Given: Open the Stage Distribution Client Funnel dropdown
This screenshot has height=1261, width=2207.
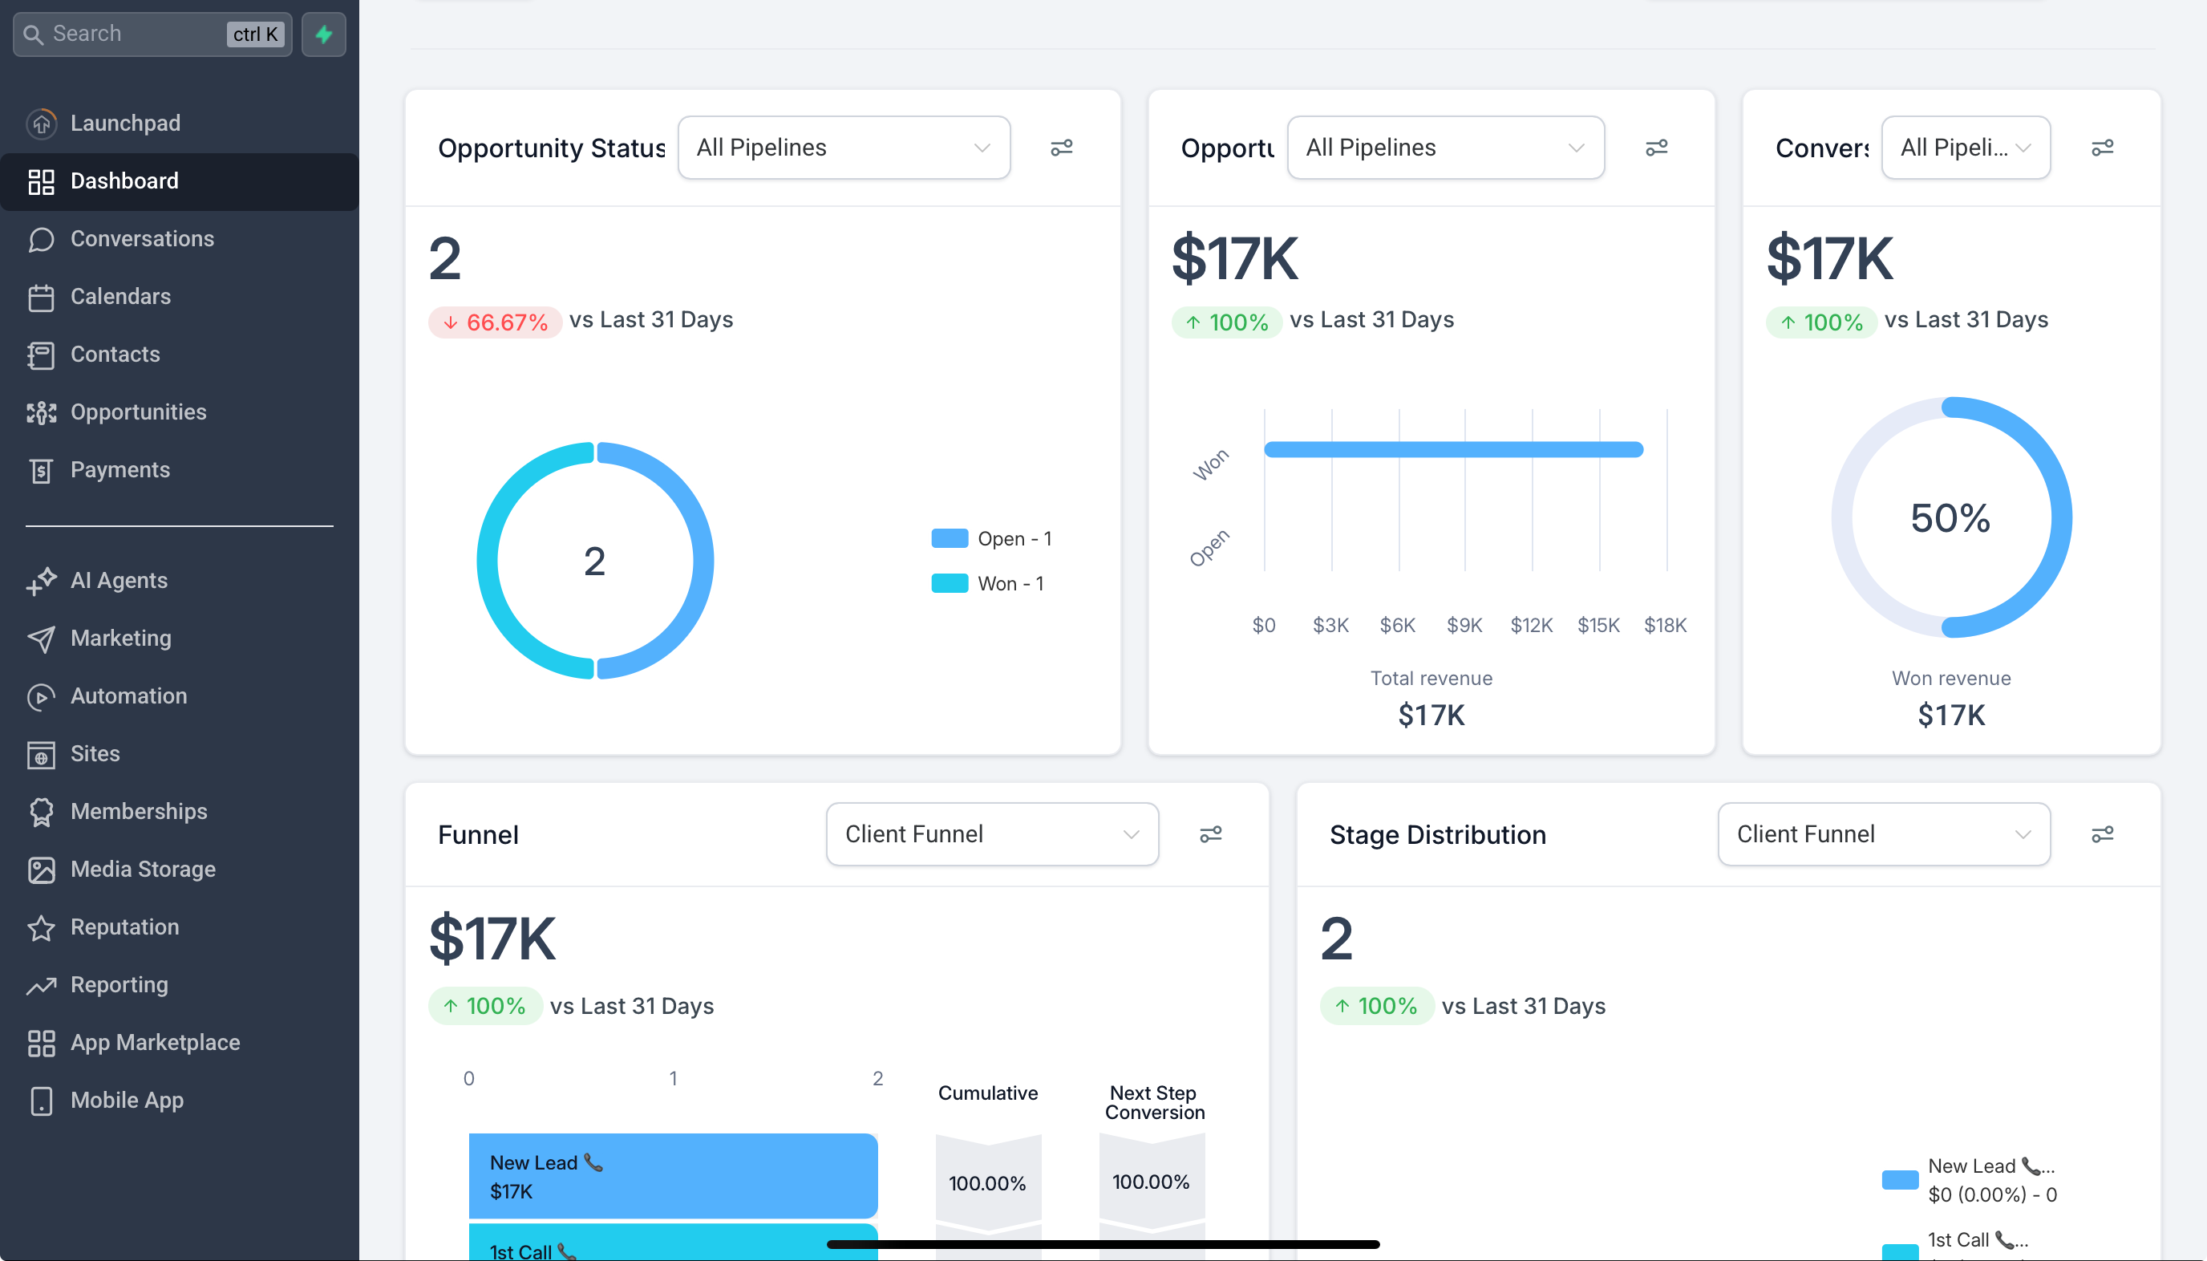Looking at the screenshot, I should (1883, 834).
